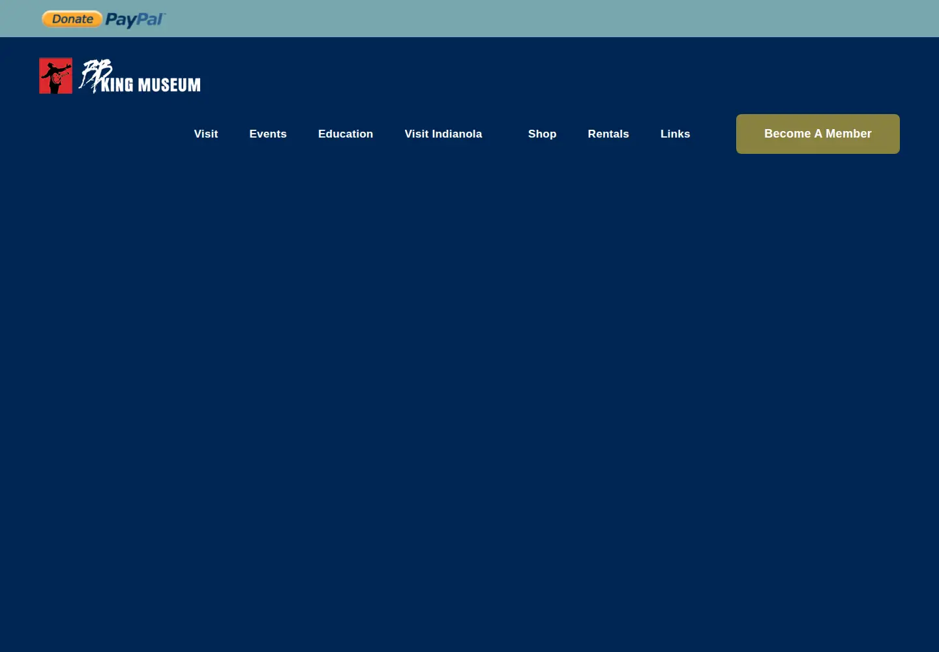Viewport: 939px width, 652px height.
Task: Open the Shop page
Action: coord(542,134)
